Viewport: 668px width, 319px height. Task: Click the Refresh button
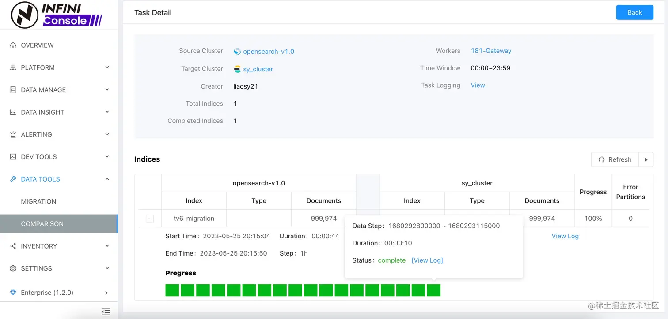click(x=615, y=159)
